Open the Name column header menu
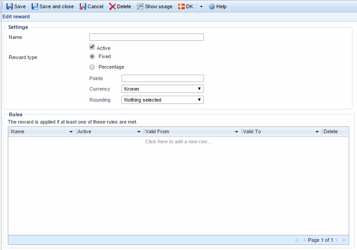Viewport: 357px width, 250px height. pyautogui.click(x=71, y=132)
